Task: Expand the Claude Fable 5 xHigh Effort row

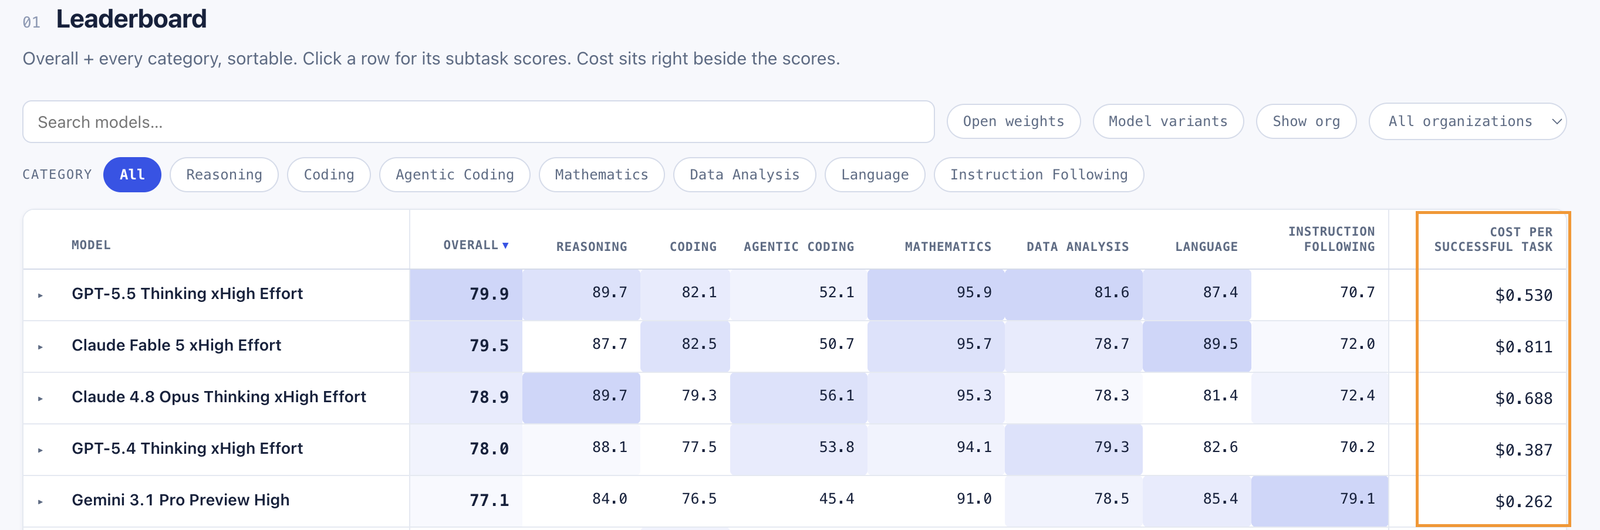Action: pos(40,347)
